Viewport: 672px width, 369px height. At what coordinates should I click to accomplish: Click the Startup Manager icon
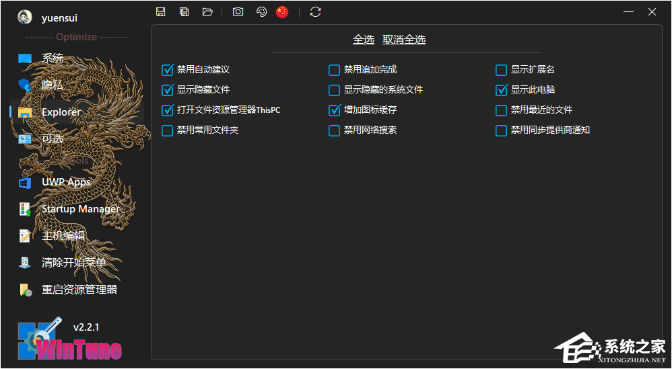[x=25, y=209]
